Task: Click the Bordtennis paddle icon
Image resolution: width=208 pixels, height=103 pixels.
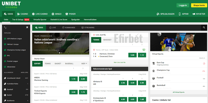Action: (x=5, y=101)
